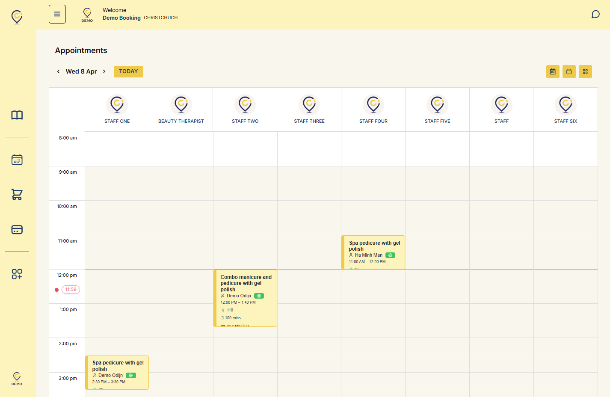The width and height of the screenshot is (610, 397).
Task: Switch to day view icon
Action: 569,72
